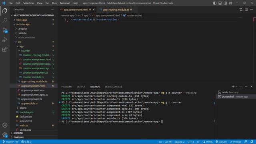Switch to the DEBUG CONSOLE tab
Screen dimensions: 256x144
pyautogui.click(x=114, y=87)
